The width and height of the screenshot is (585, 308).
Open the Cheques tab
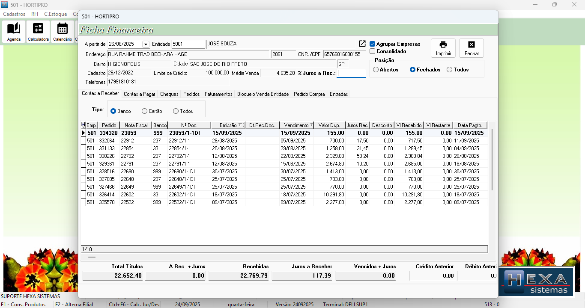click(x=169, y=94)
